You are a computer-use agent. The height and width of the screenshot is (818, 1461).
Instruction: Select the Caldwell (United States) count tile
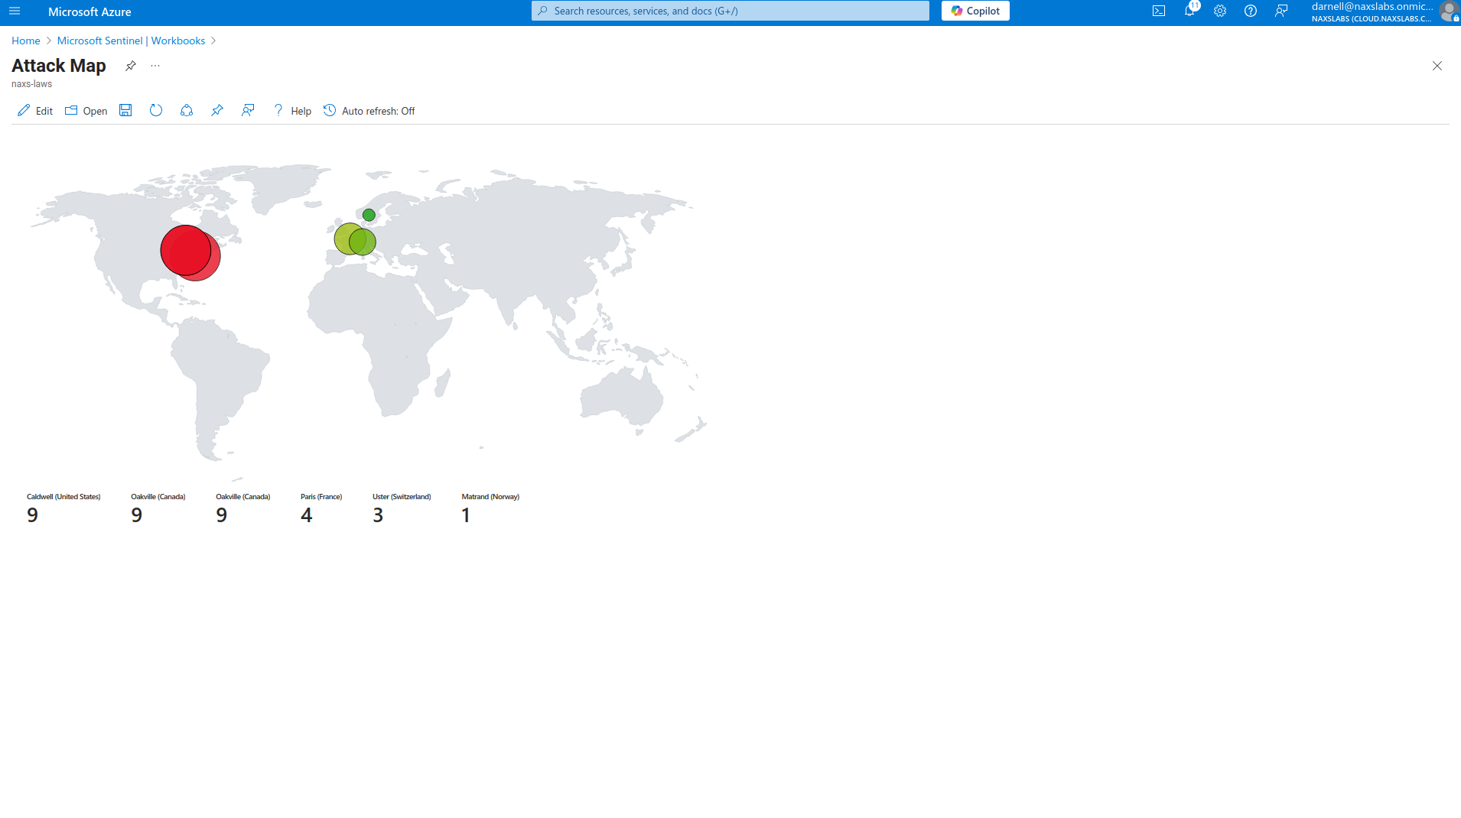[x=63, y=508]
